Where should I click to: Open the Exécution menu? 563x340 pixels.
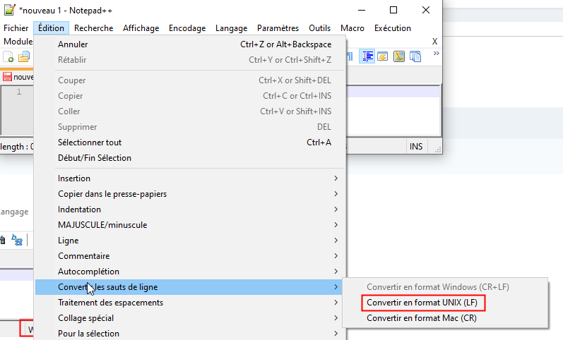393,28
